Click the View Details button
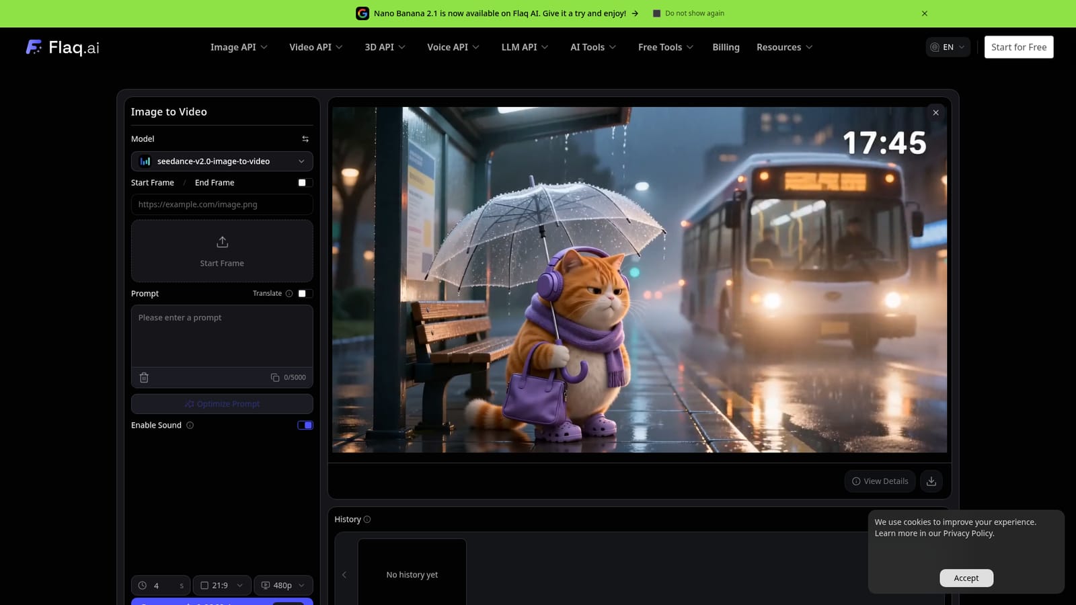This screenshot has width=1076, height=605. click(x=880, y=481)
